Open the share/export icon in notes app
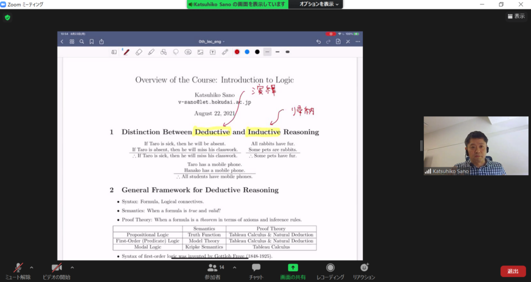The image size is (531, 282). [x=101, y=42]
